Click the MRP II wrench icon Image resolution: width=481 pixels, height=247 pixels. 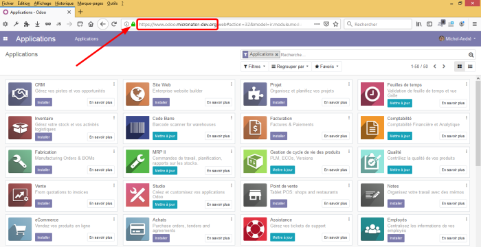pos(137,161)
